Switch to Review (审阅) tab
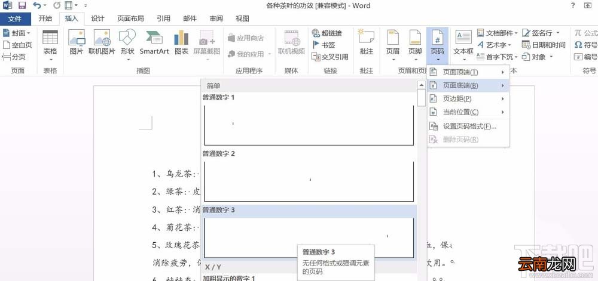This screenshot has width=598, height=281. coord(216,18)
